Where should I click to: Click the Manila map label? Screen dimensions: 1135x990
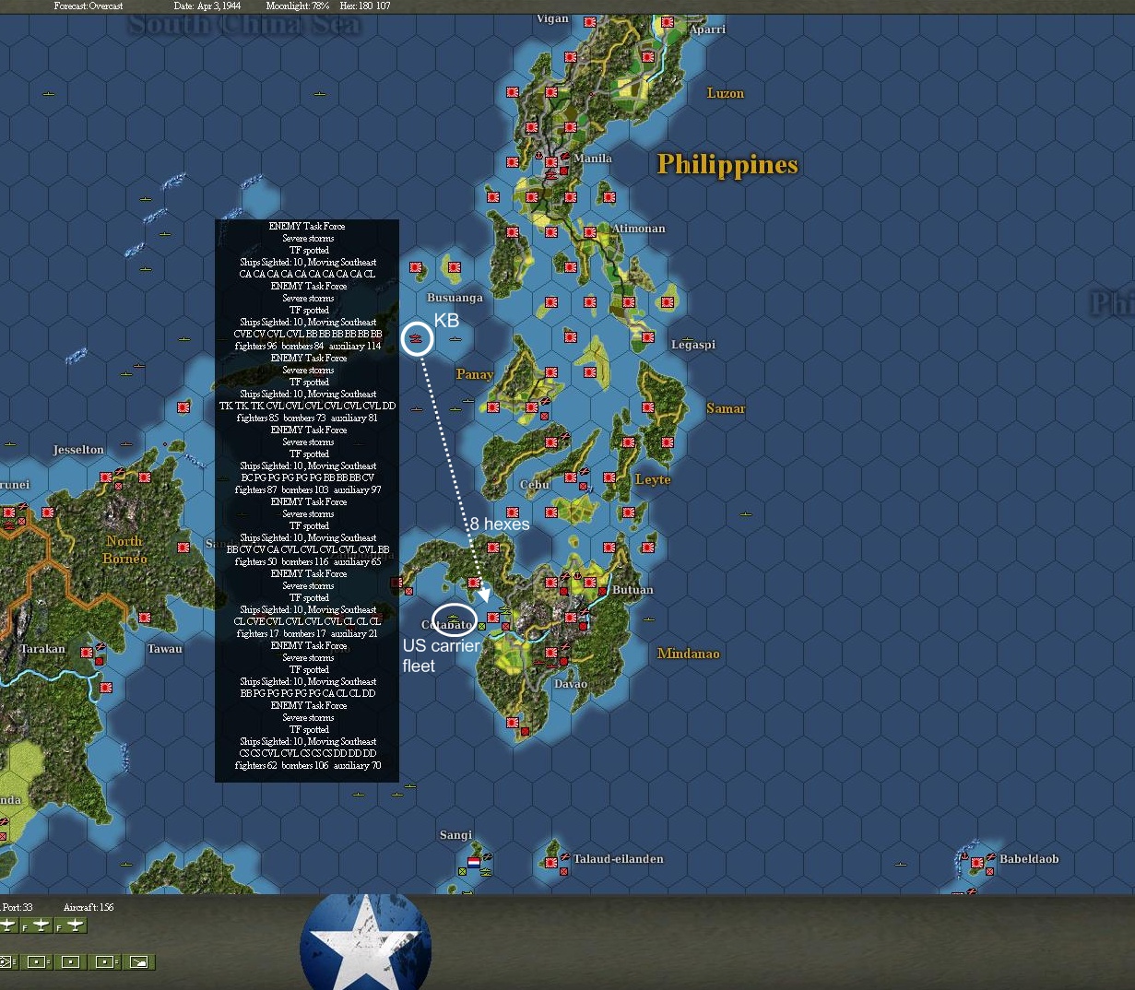[593, 159]
